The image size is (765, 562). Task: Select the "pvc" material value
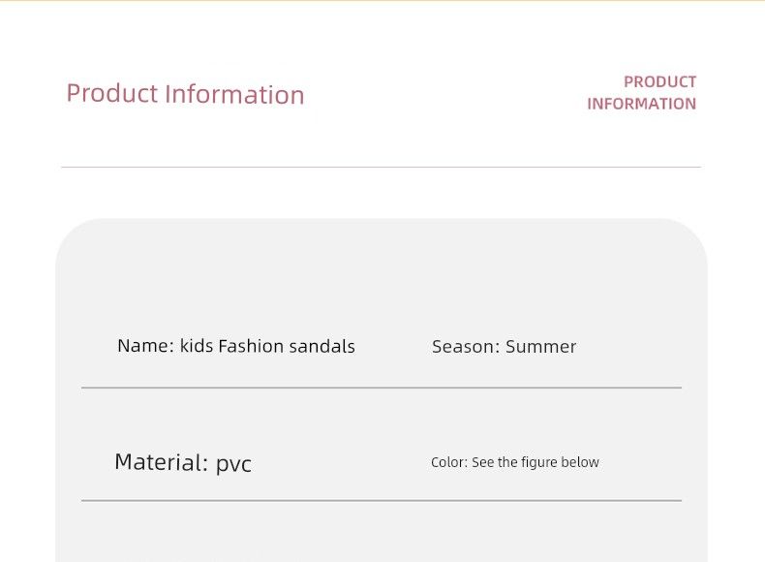(x=233, y=464)
